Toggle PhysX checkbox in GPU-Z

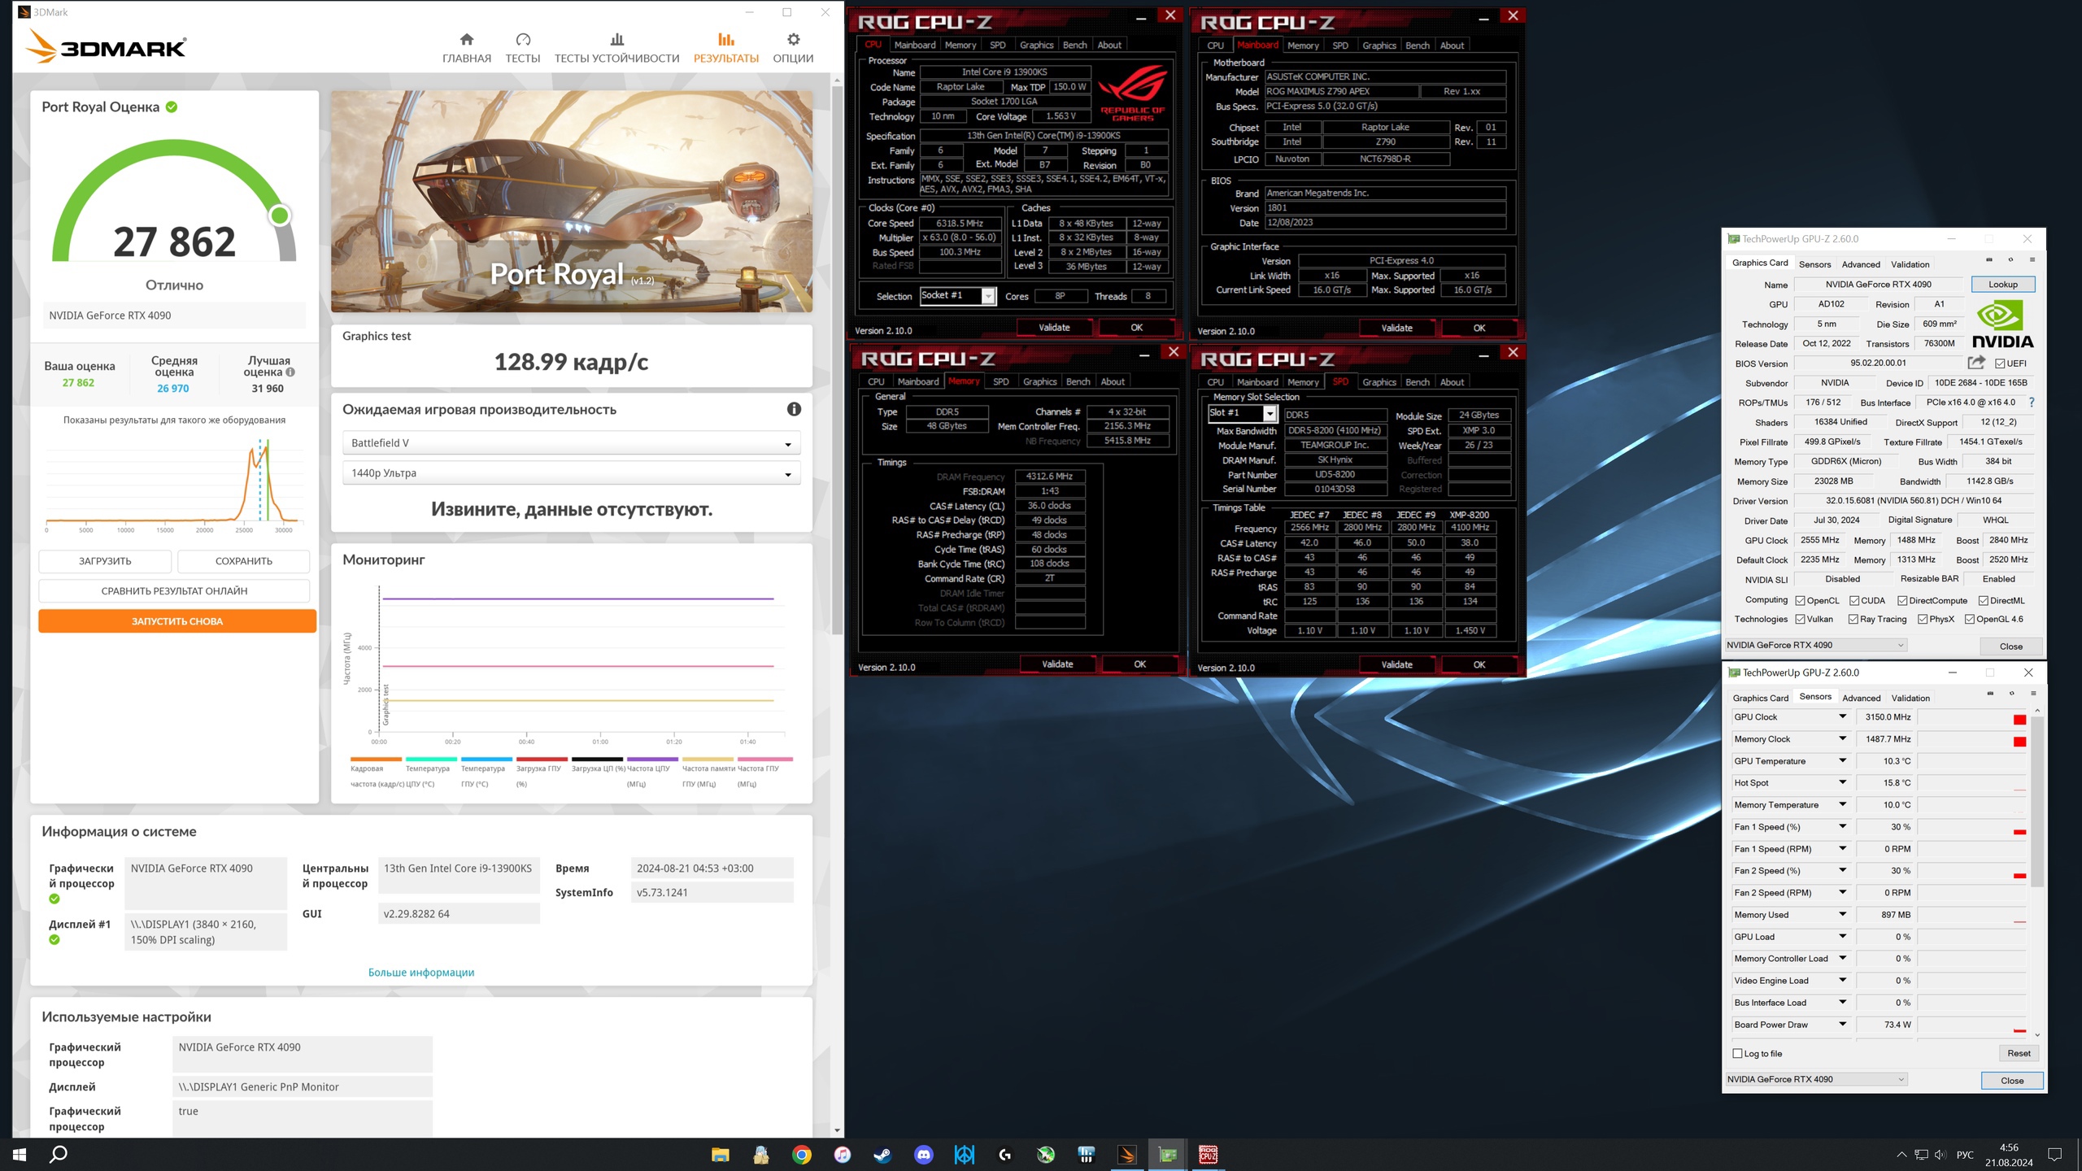click(1923, 619)
